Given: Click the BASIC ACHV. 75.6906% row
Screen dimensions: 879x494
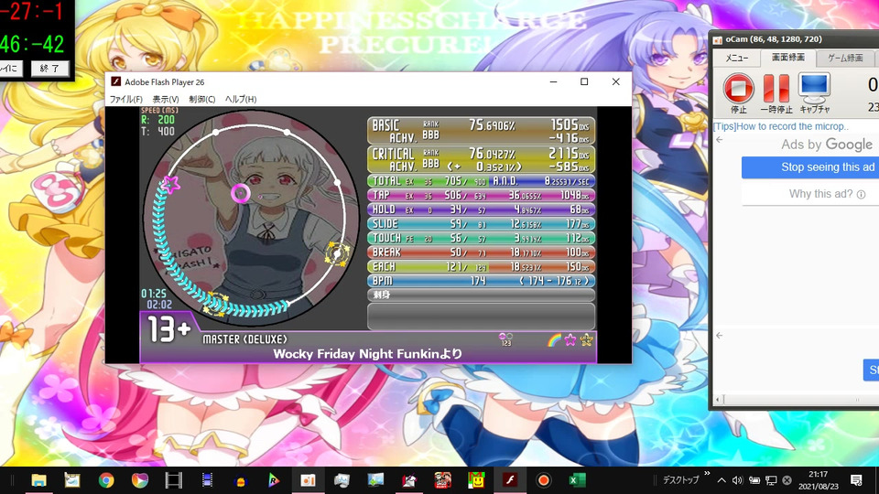Looking at the screenshot, I should coord(481,131).
